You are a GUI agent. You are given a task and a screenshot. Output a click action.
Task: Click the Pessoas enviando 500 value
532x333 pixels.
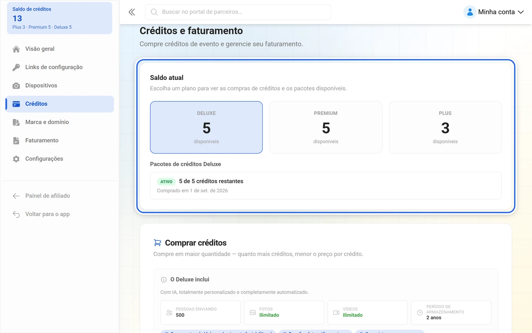[x=180, y=315]
